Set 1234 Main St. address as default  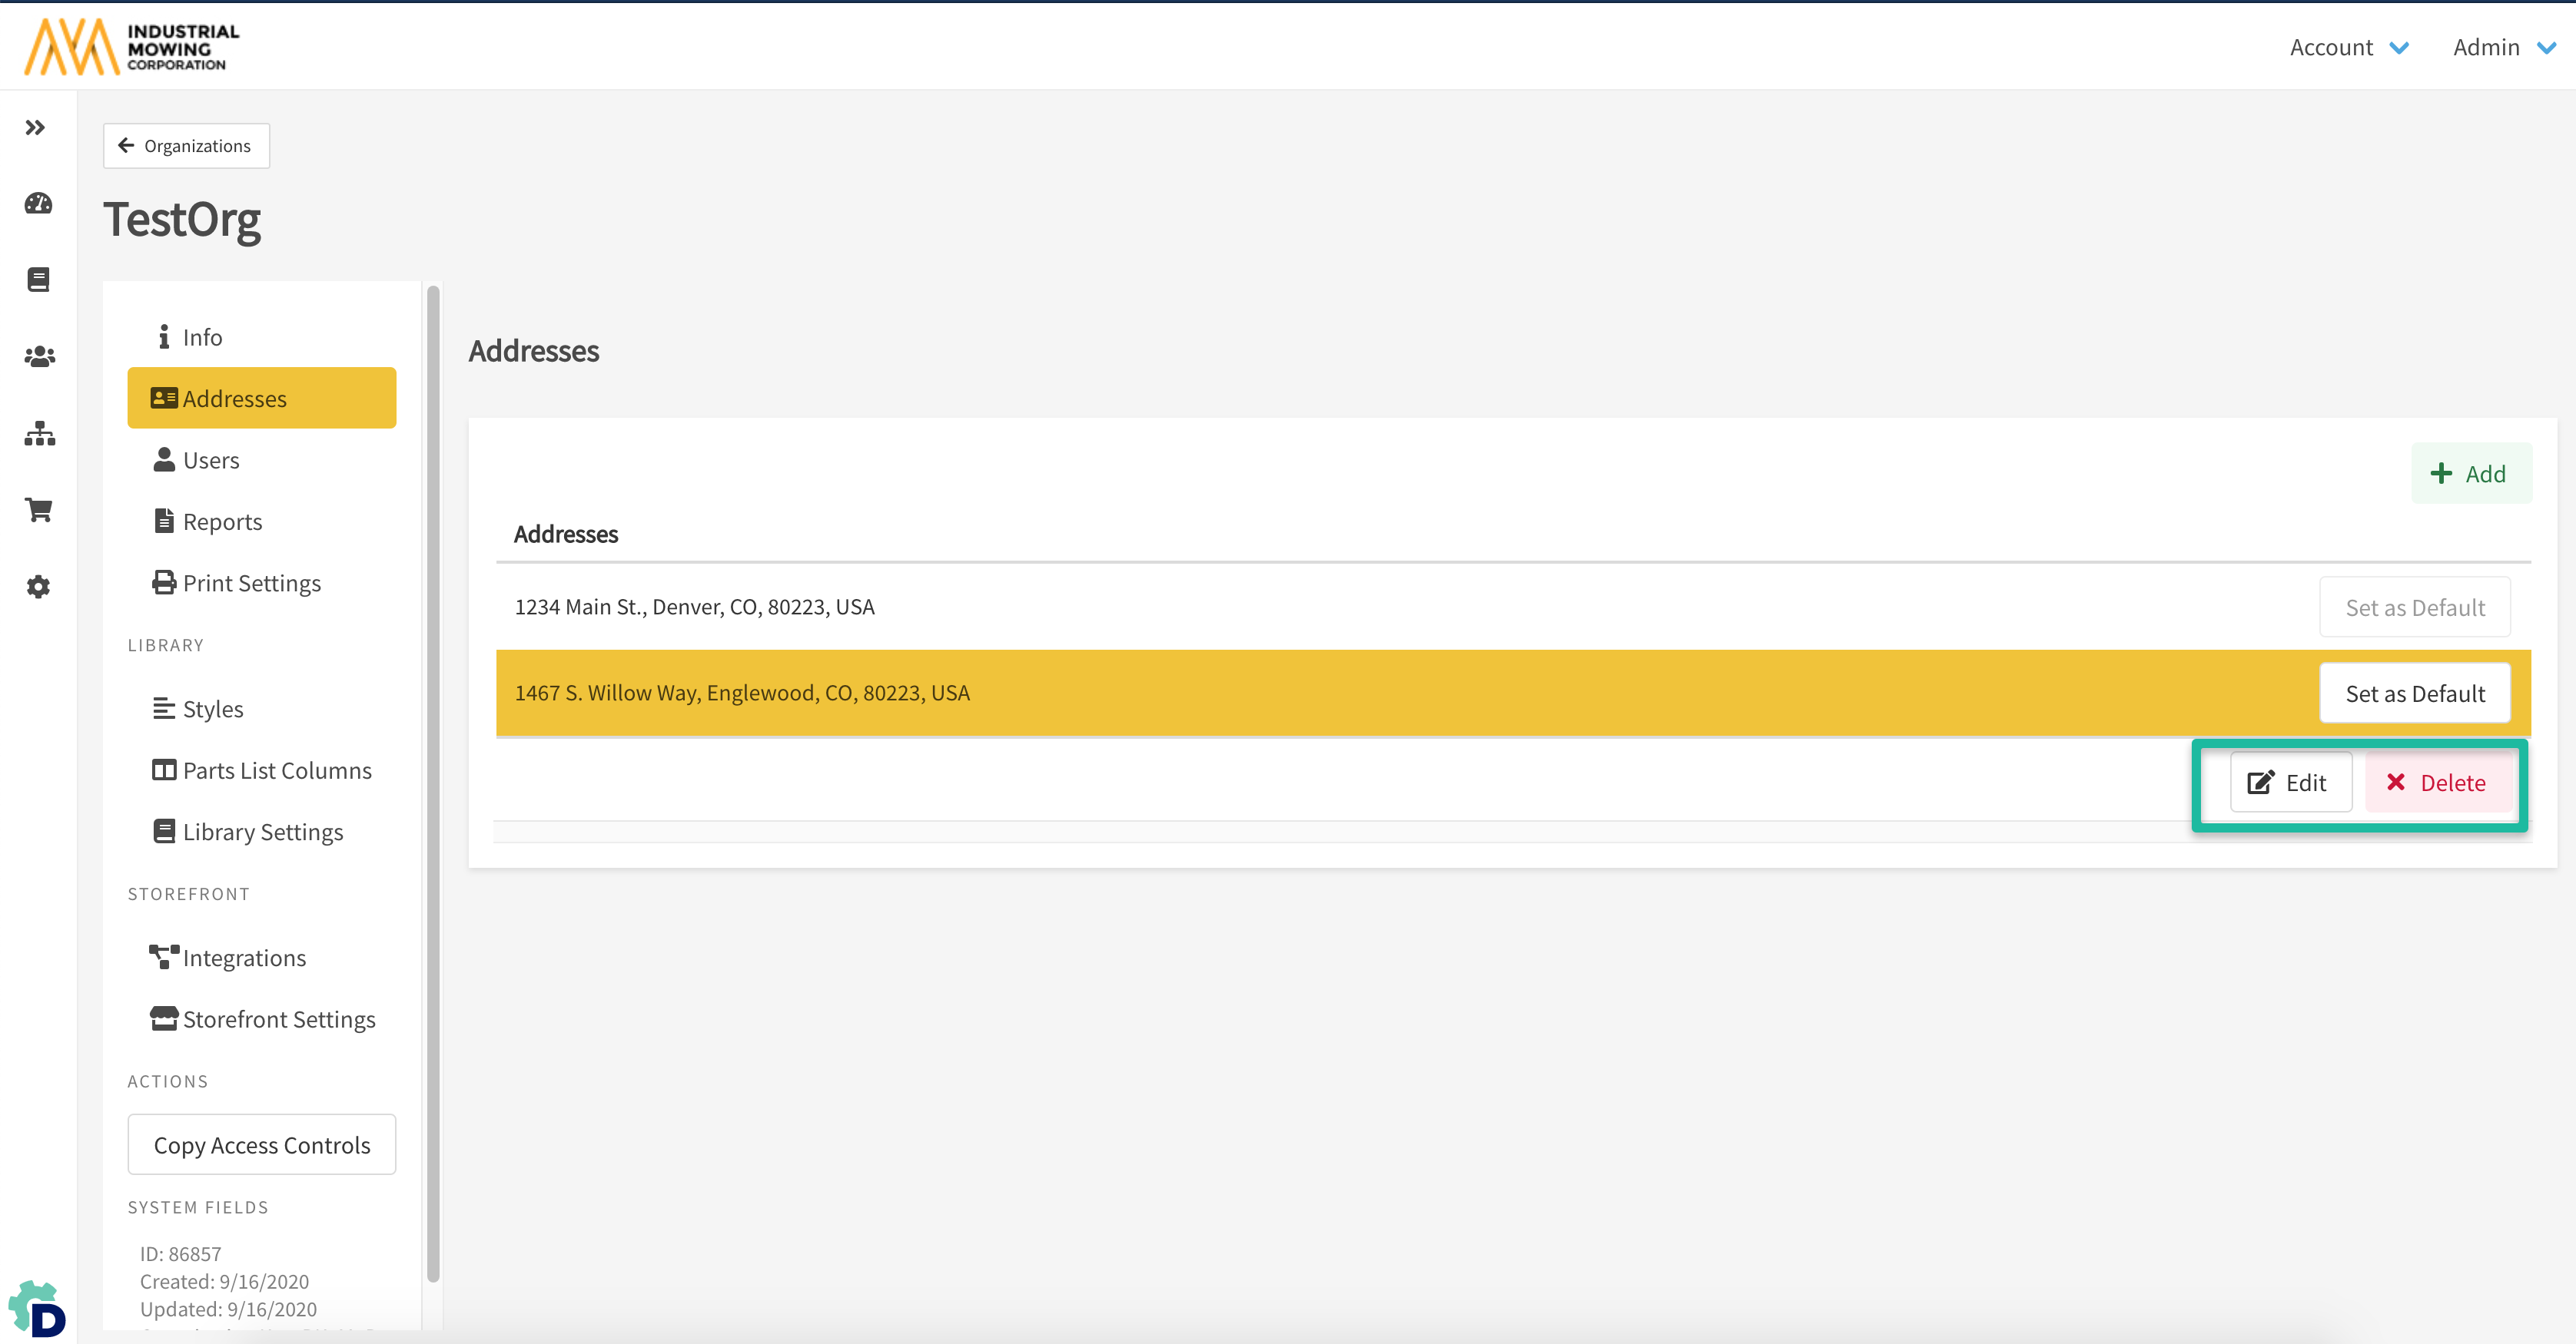[x=2413, y=607]
